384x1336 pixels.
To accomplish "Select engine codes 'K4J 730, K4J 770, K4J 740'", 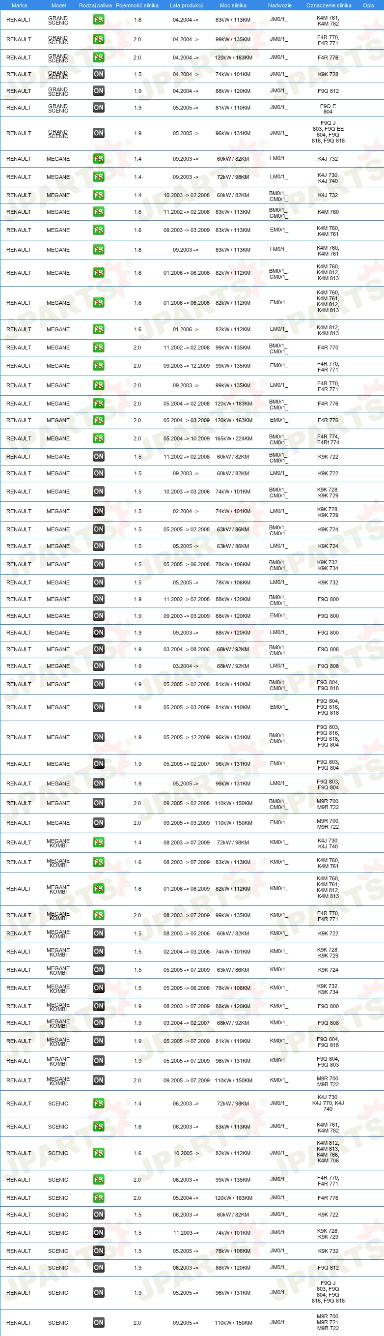I will click(328, 1104).
